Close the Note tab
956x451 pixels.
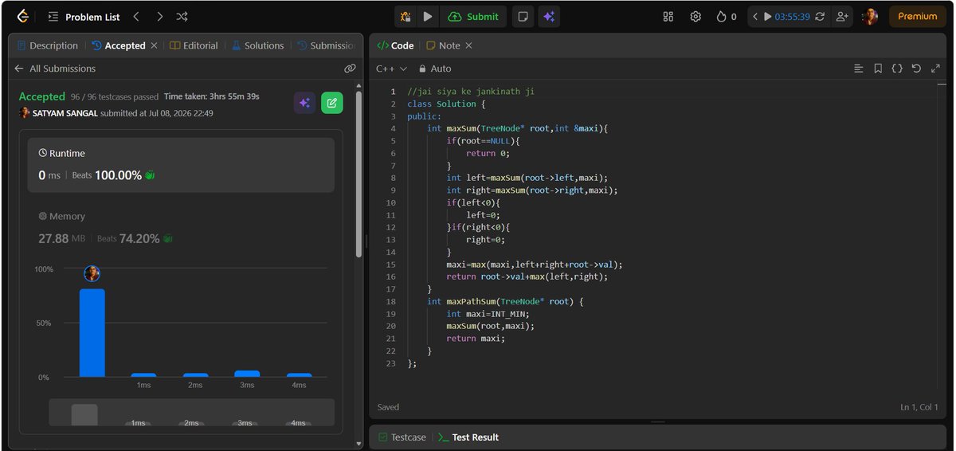[x=469, y=45]
